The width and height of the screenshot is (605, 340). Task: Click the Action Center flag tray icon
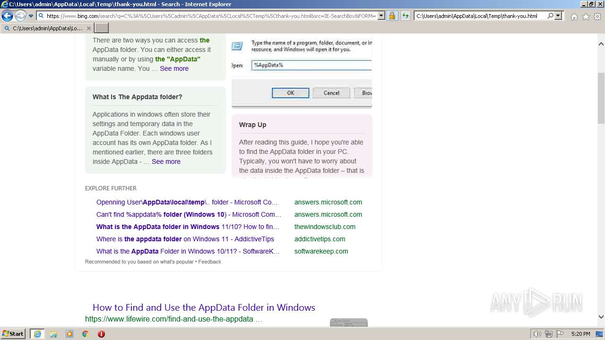(560, 334)
